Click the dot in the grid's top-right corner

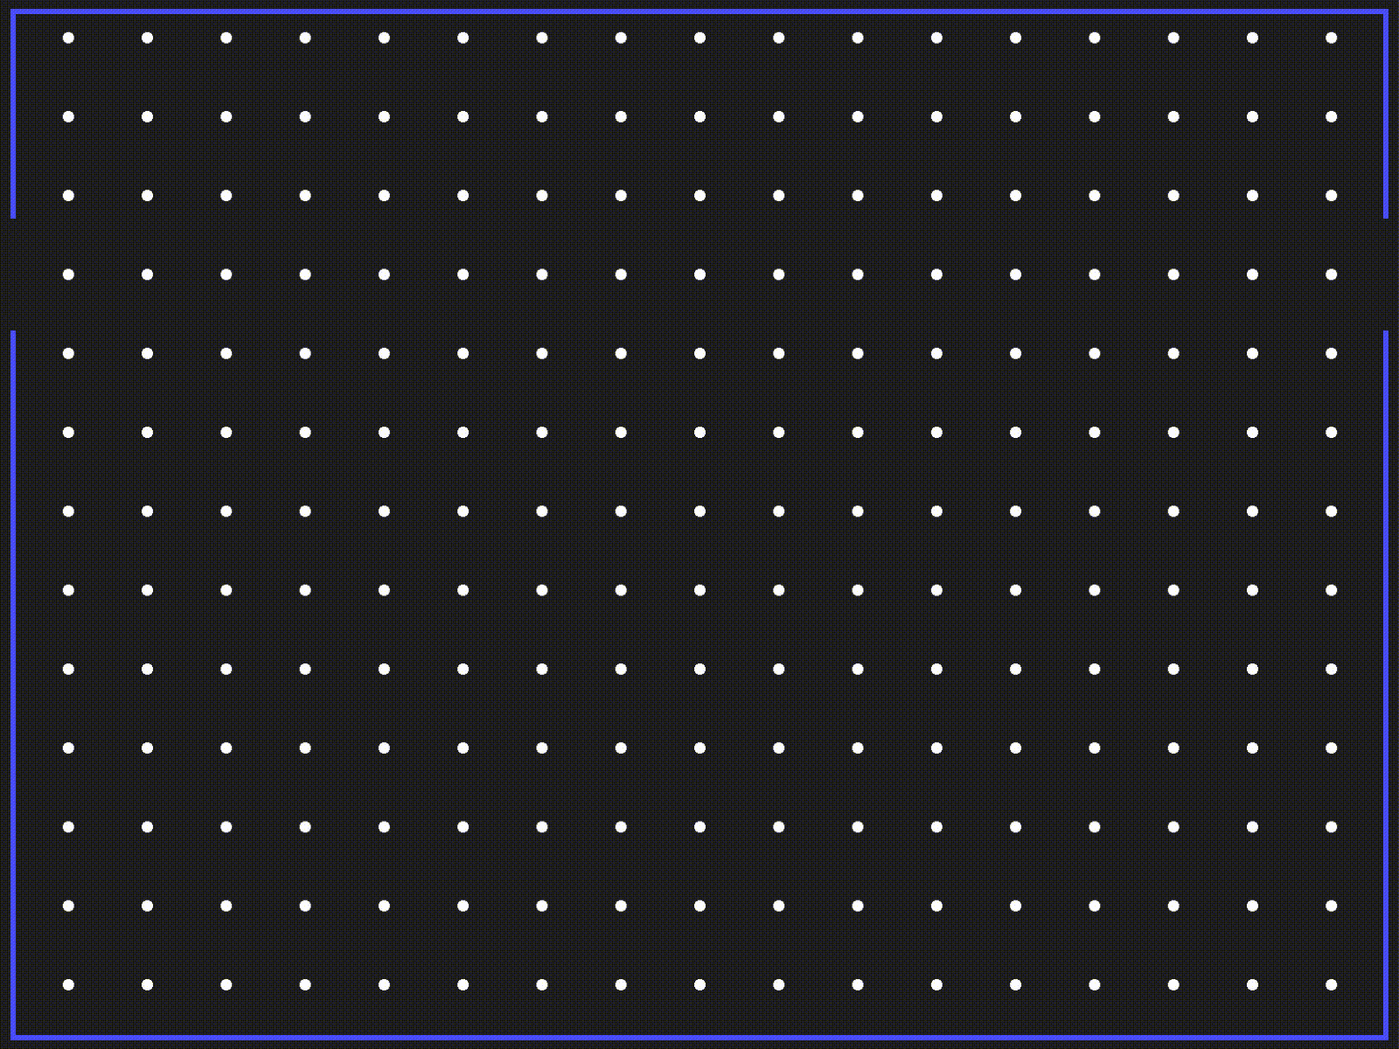click(x=1331, y=38)
